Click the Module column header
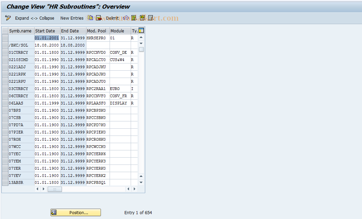 click(x=120, y=31)
